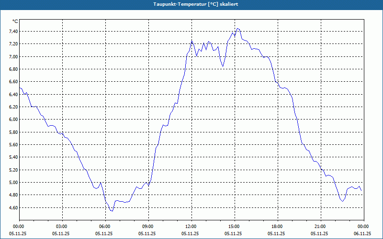Click the 6,20 y-axis value
Viewport: 383px width, 239px height.
pos(13,107)
